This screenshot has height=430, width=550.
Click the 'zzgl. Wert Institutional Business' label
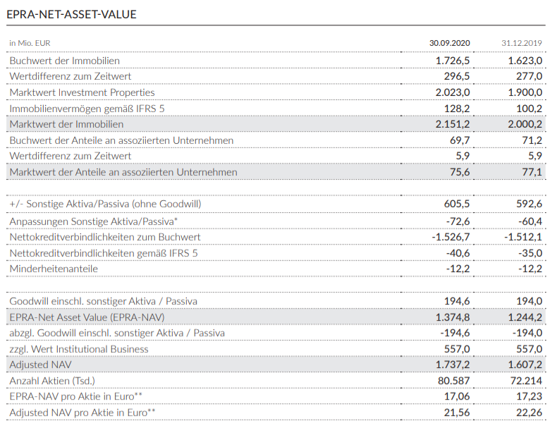(79, 349)
